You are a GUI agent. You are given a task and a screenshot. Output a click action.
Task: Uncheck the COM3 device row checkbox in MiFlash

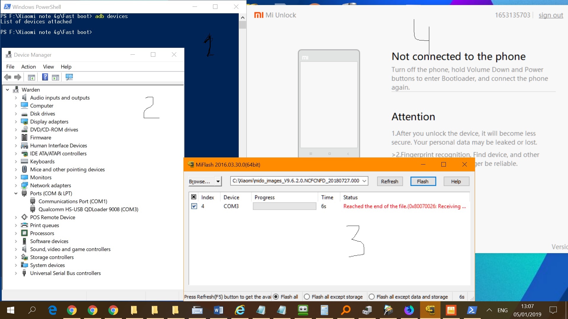[194, 206]
